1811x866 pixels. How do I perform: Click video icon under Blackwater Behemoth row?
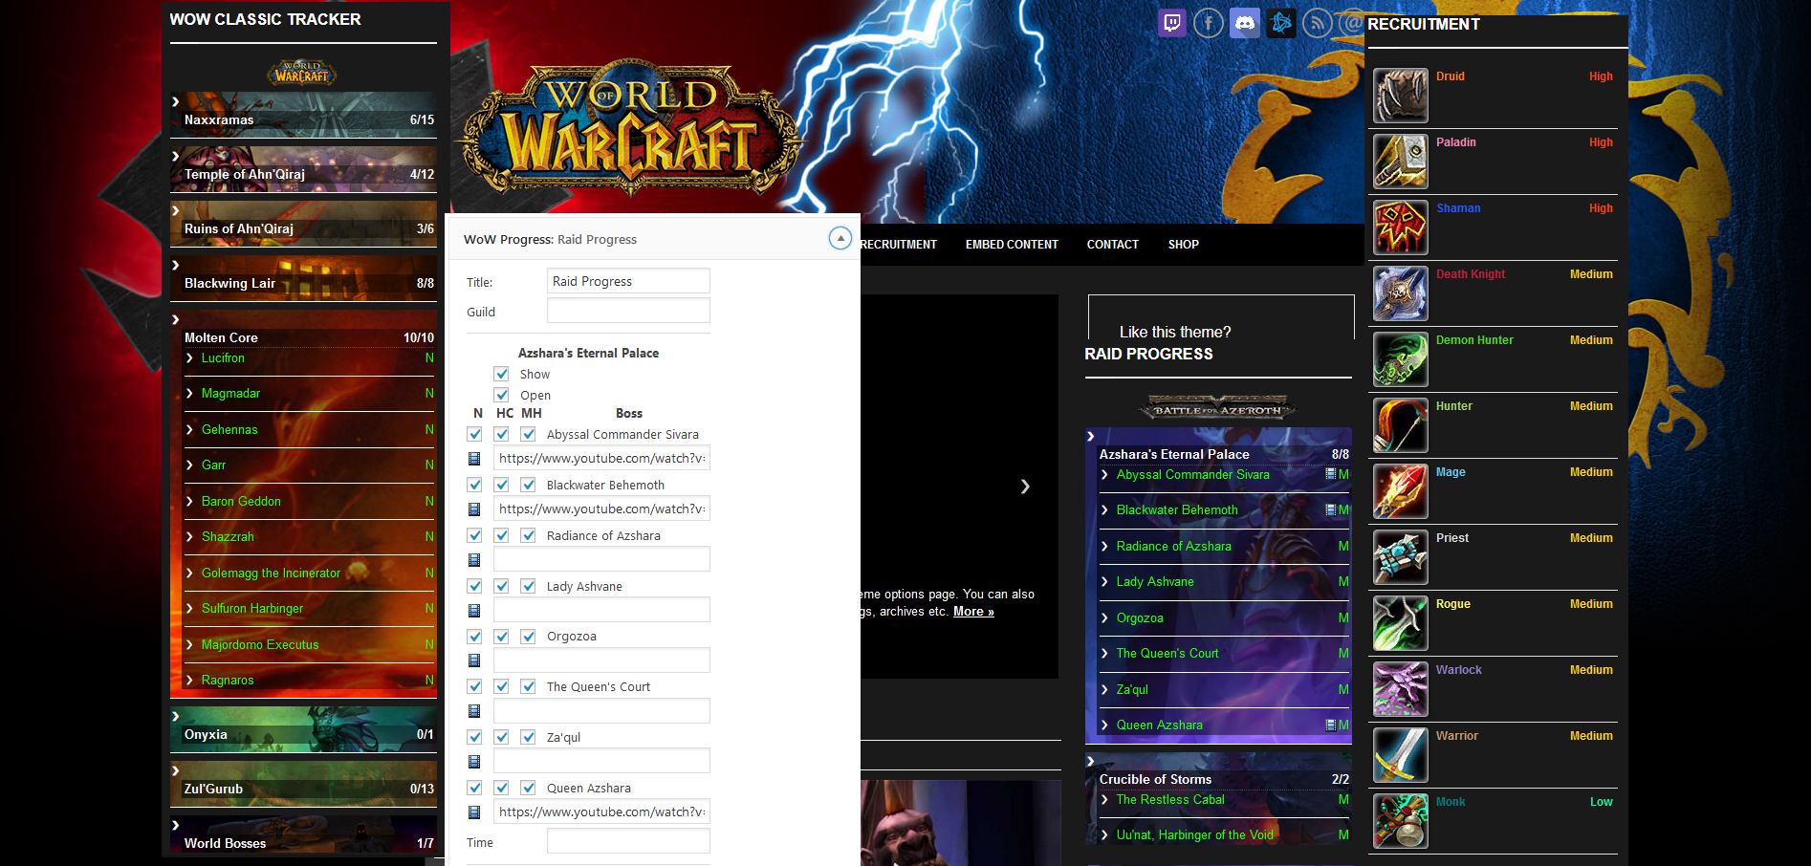(474, 509)
